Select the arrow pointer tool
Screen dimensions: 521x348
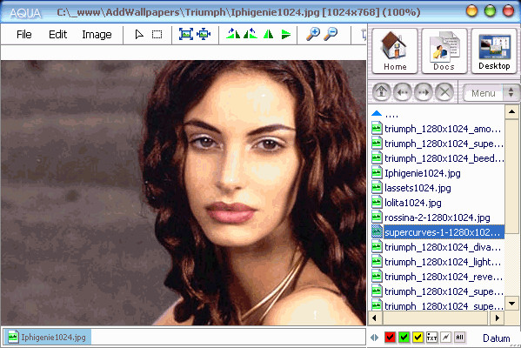tap(139, 34)
